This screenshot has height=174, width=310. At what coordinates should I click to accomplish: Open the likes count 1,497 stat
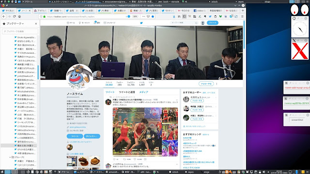click(x=142, y=84)
